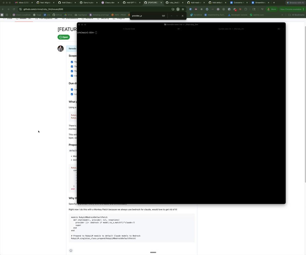
Task: Open the Chrome three-dot menu
Action: [x=303, y=9]
